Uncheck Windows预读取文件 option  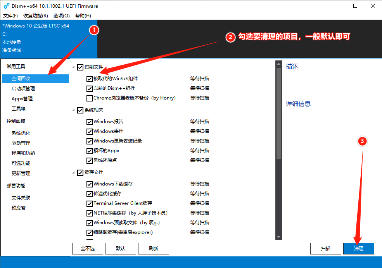click(x=90, y=223)
